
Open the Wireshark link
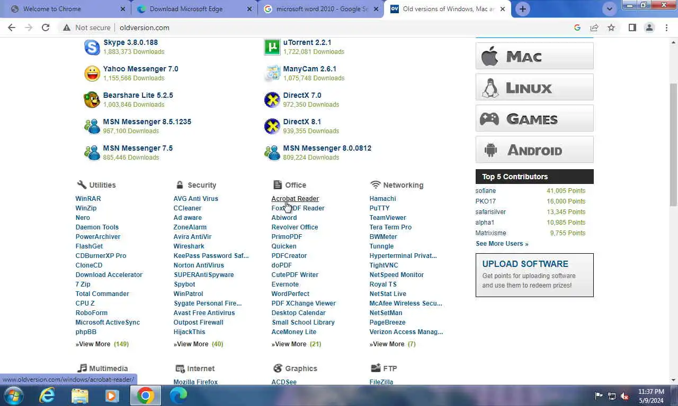(189, 246)
